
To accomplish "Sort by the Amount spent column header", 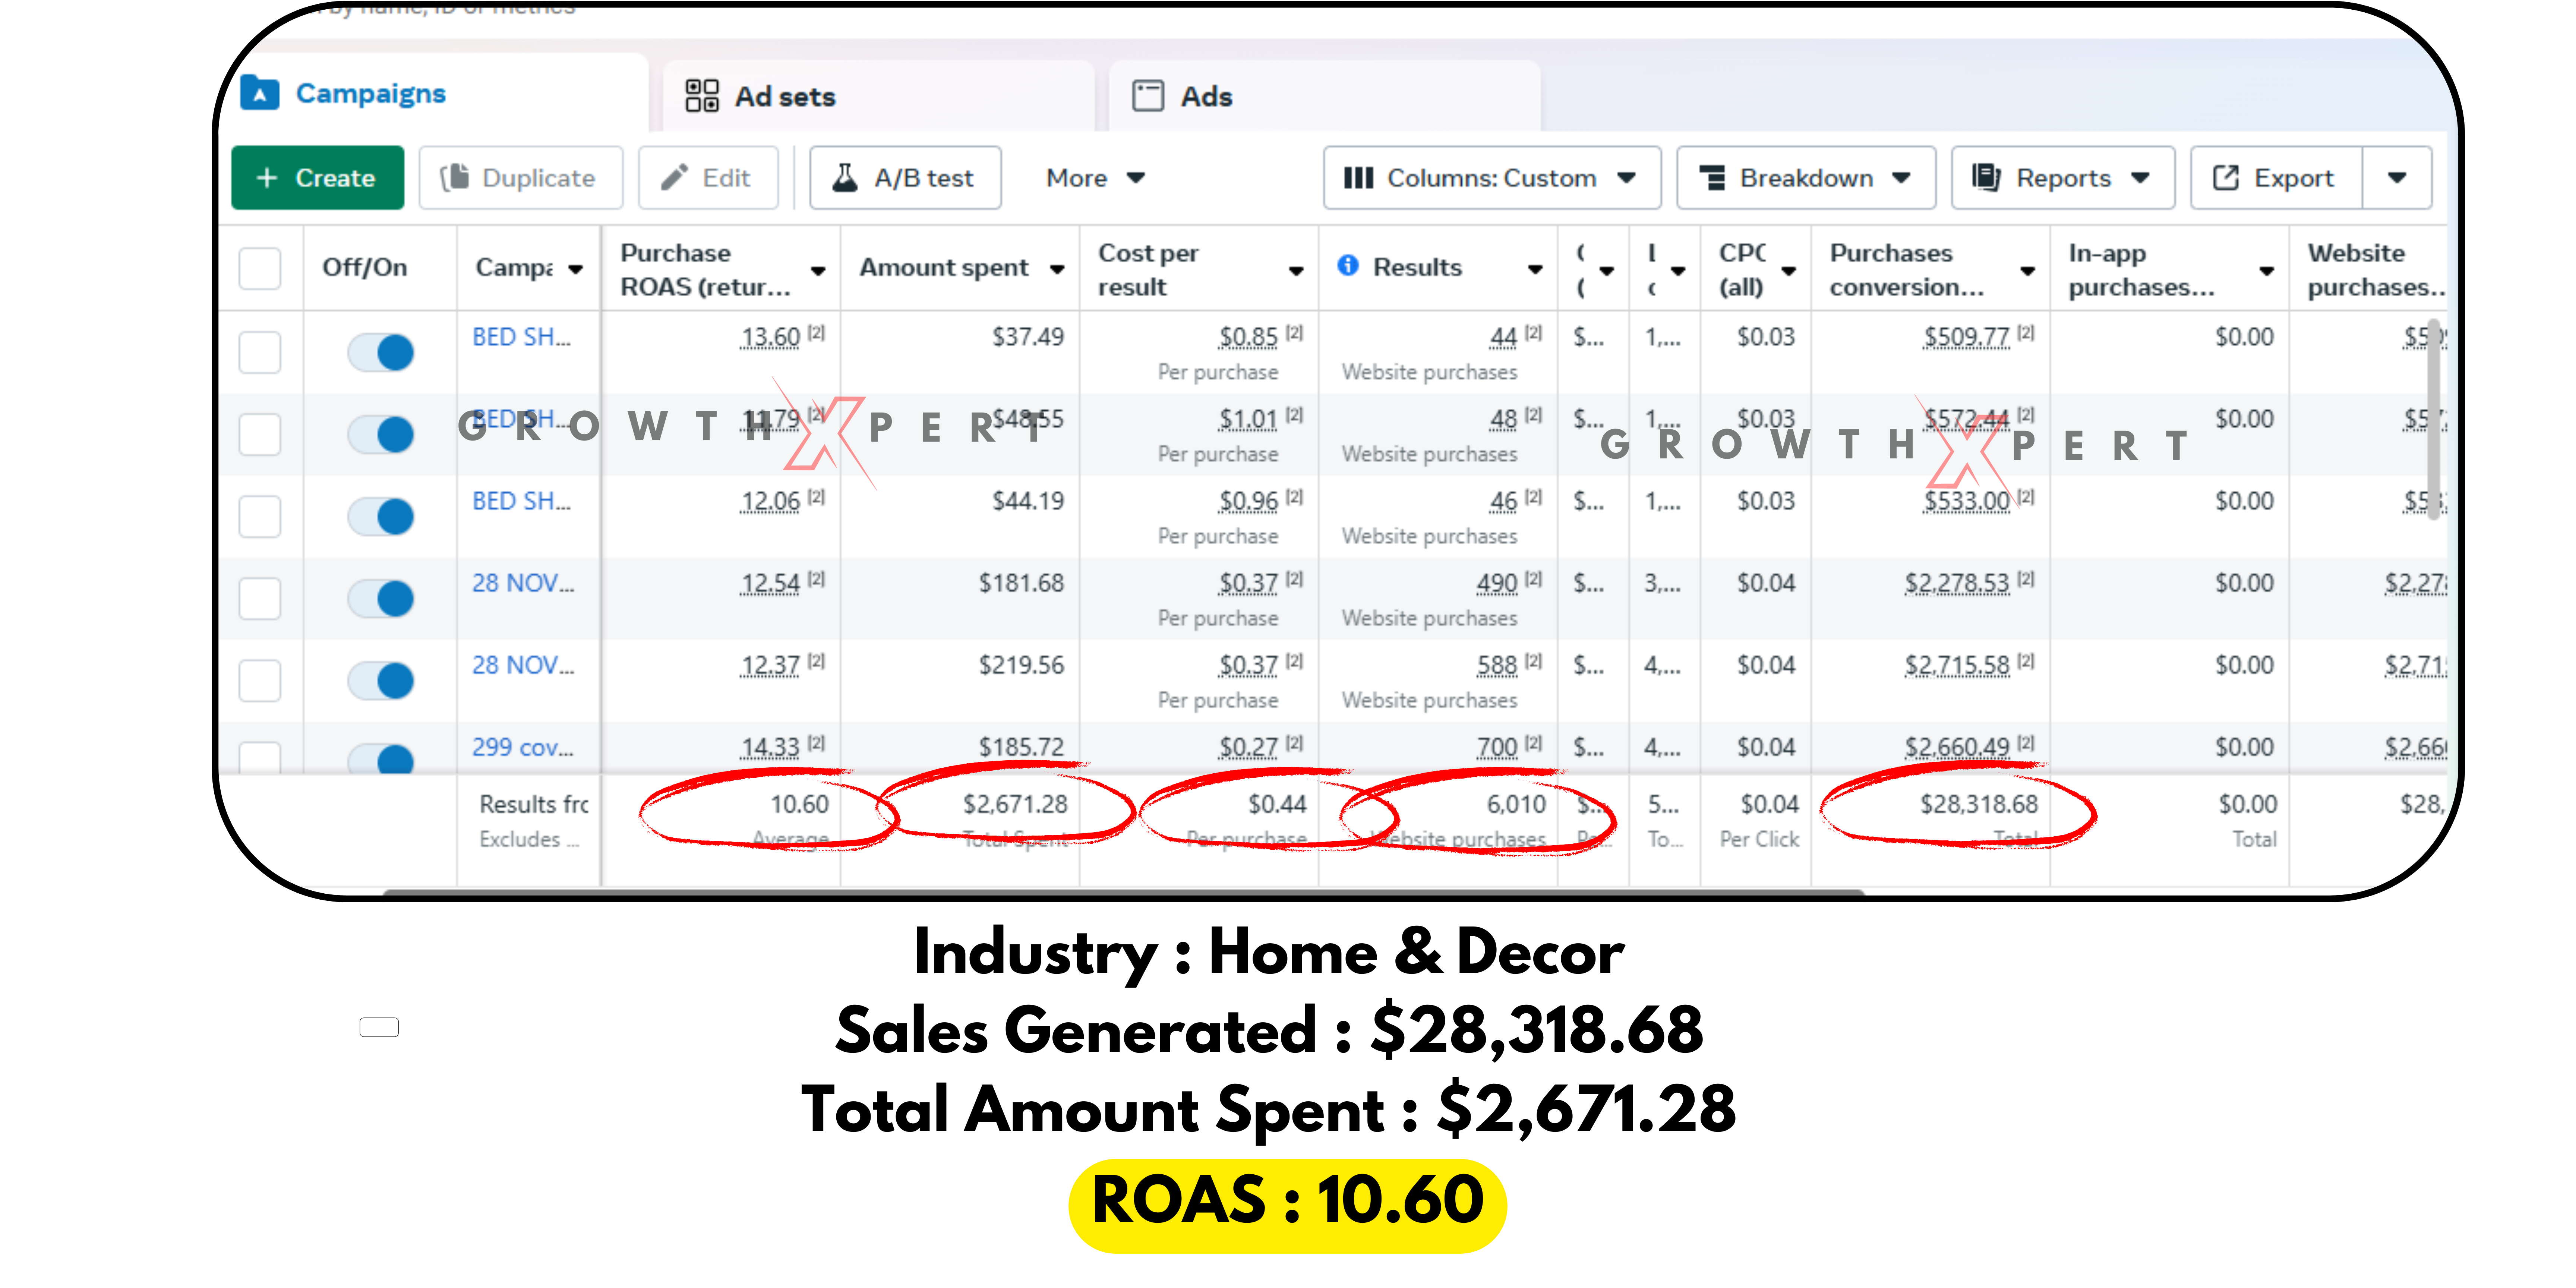I will point(944,268).
